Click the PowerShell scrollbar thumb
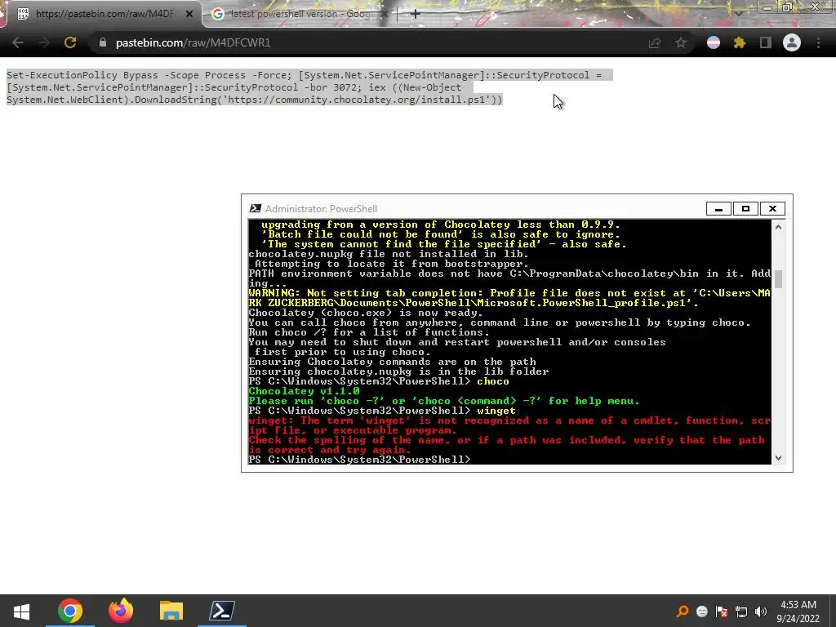Image resolution: width=836 pixels, height=627 pixels. (778, 279)
